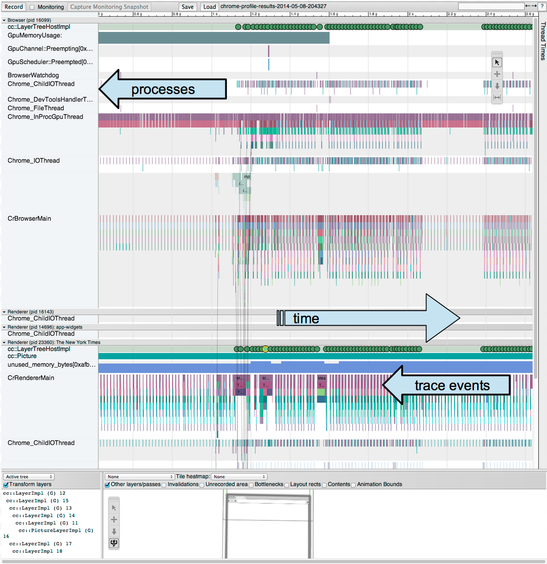Select the pointer tool in timeline toolbar
The image size is (547, 564).
(497, 63)
